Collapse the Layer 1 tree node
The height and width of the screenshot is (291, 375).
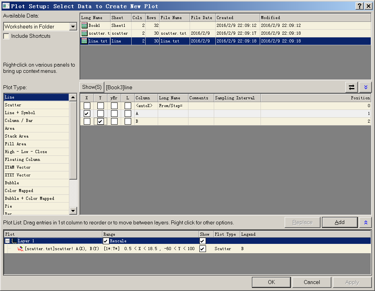coord(7,241)
